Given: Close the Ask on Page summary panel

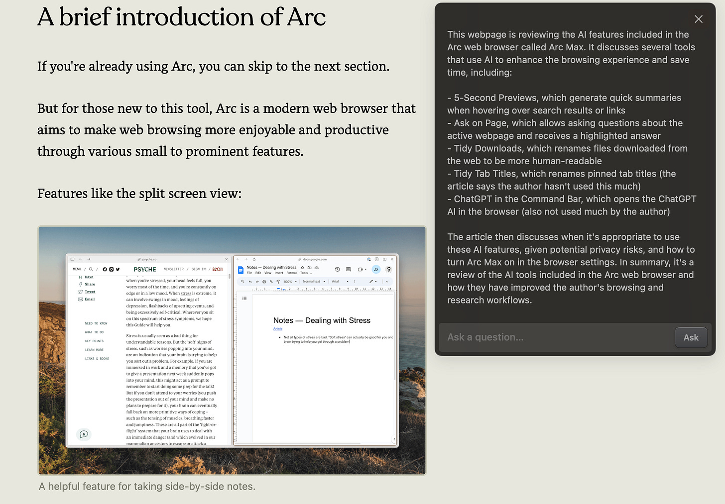Looking at the screenshot, I should coord(699,19).
